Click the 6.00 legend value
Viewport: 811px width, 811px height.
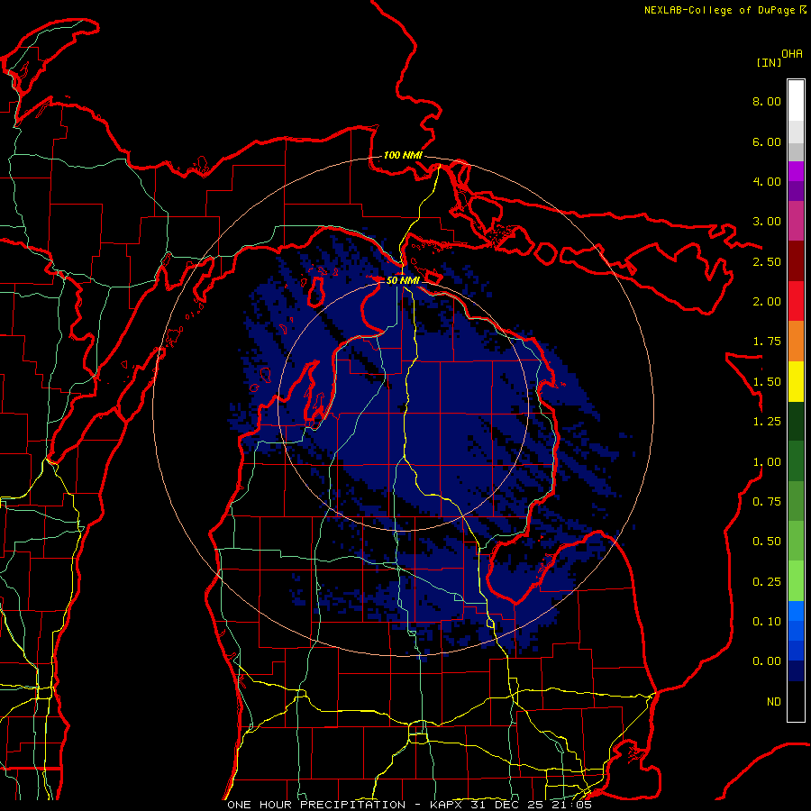(x=767, y=141)
